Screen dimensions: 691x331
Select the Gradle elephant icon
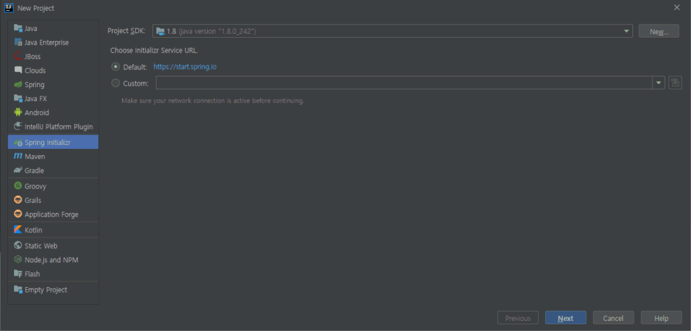click(x=18, y=171)
